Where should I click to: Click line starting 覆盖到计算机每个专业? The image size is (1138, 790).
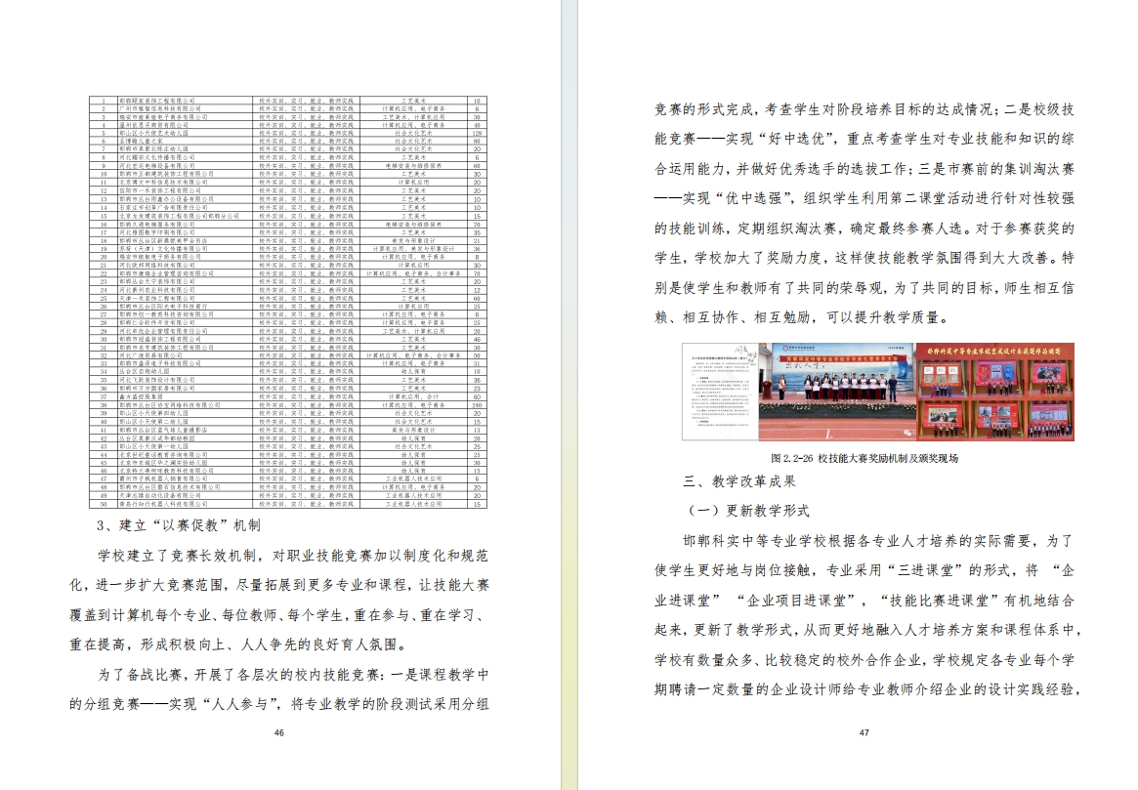(x=279, y=615)
